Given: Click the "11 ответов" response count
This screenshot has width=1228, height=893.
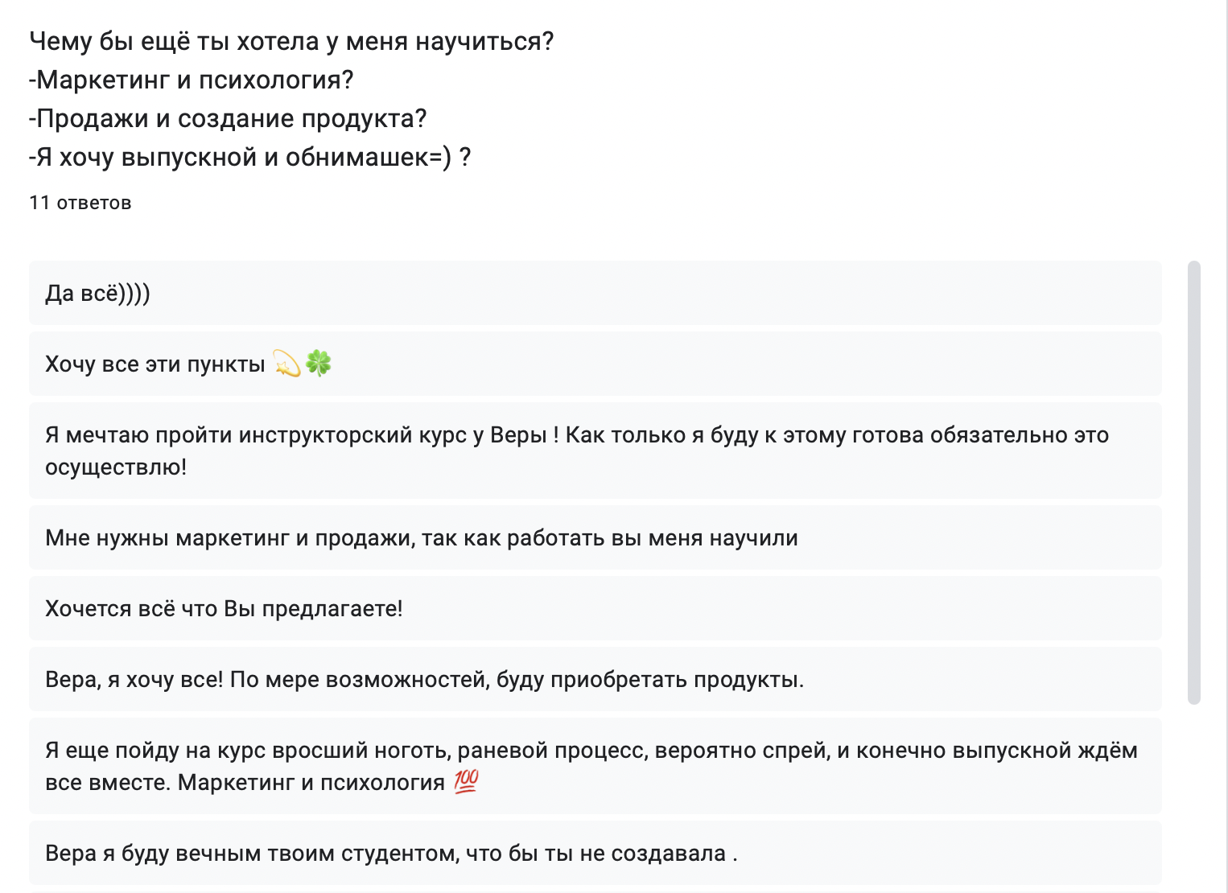Looking at the screenshot, I should [x=80, y=203].
